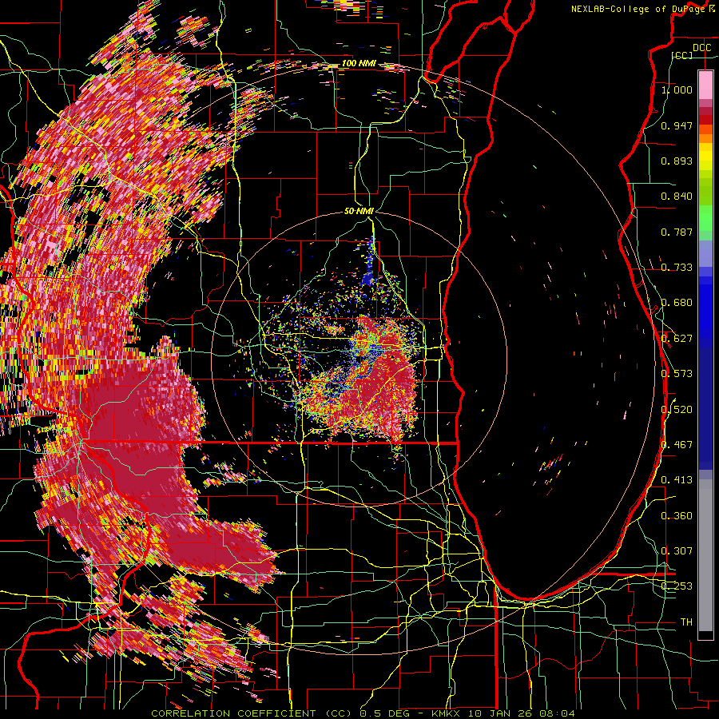Click the 100 NMI range ring label
The width and height of the screenshot is (719, 719).
point(359,63)
